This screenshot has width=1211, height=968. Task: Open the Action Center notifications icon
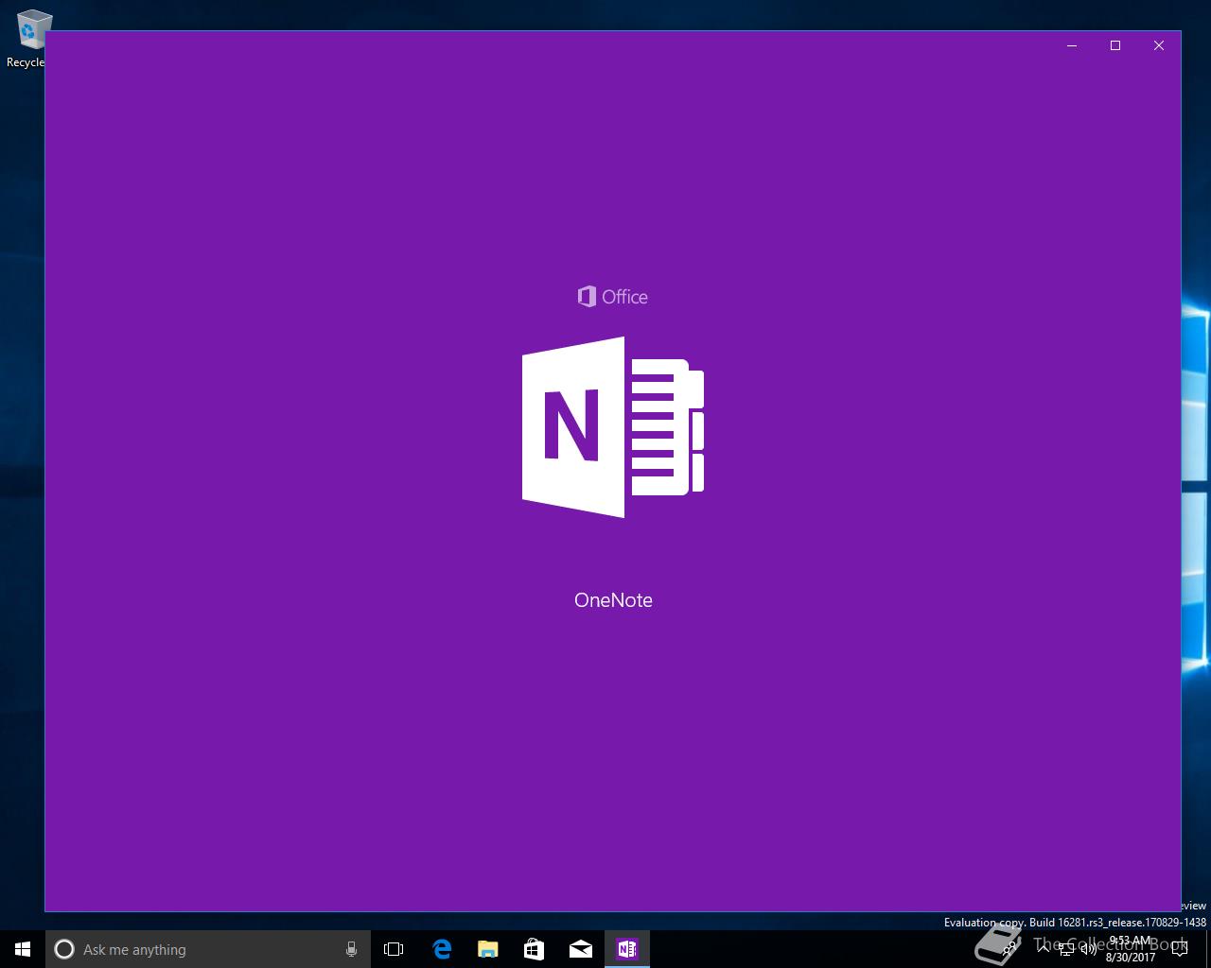1179,949
